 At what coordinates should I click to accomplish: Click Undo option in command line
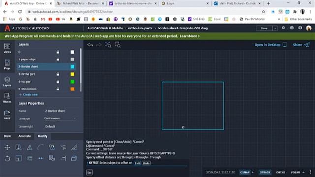pos(146,163)
